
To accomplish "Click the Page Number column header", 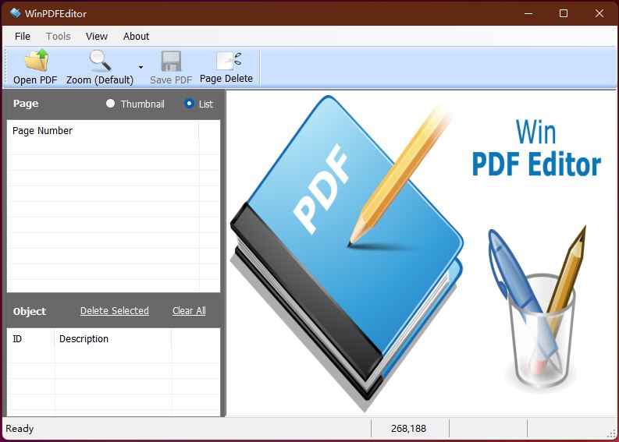I will 43,131.
